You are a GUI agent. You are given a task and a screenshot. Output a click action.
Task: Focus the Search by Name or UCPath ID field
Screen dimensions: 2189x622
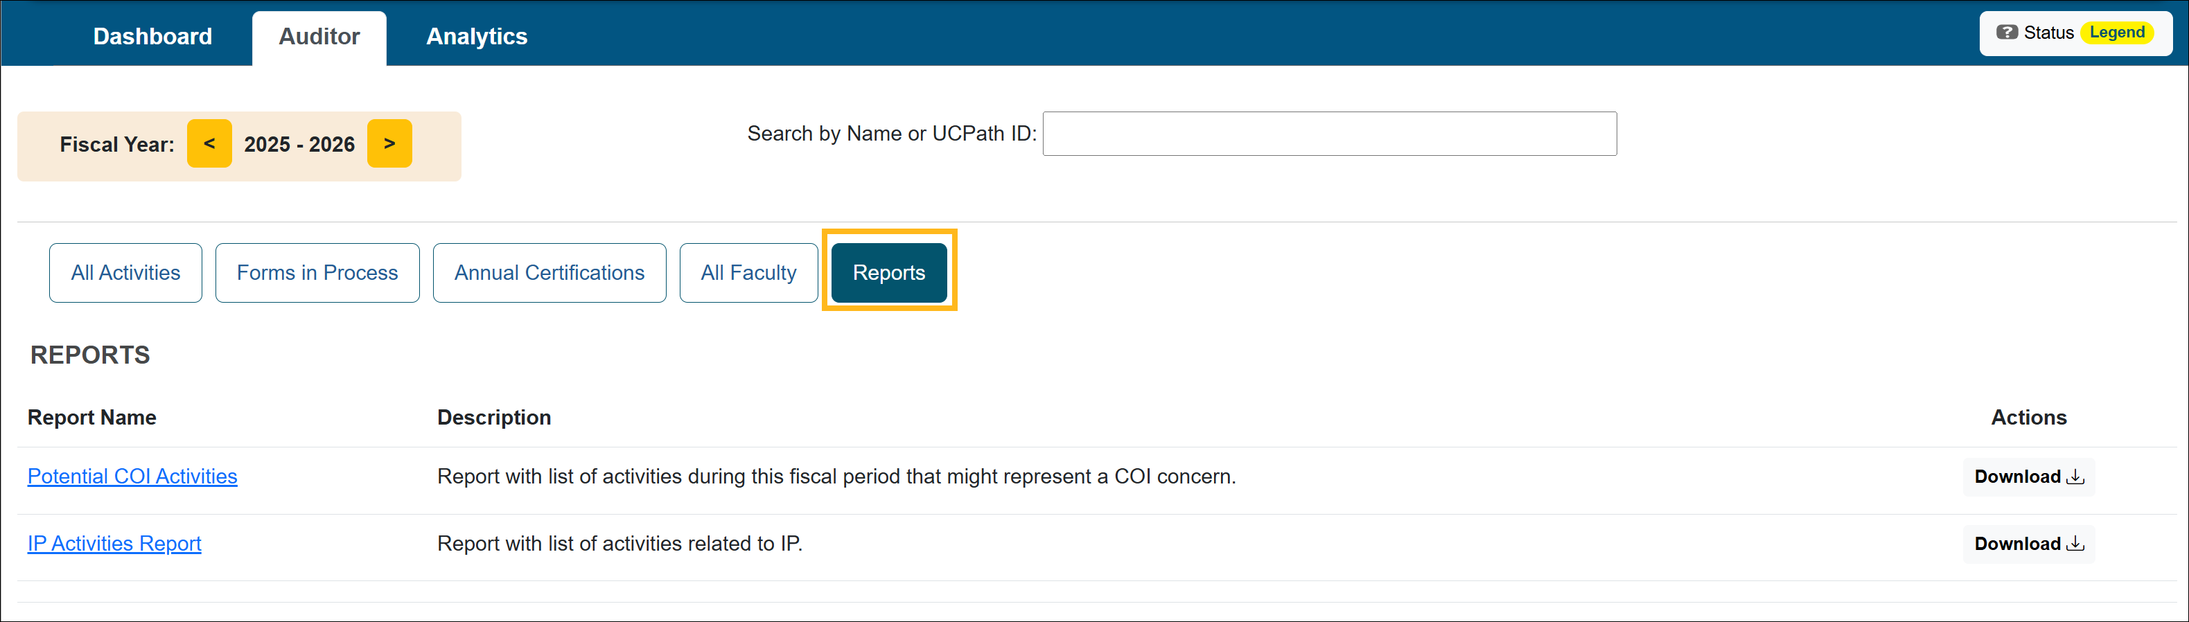(x=1329, y=134)
